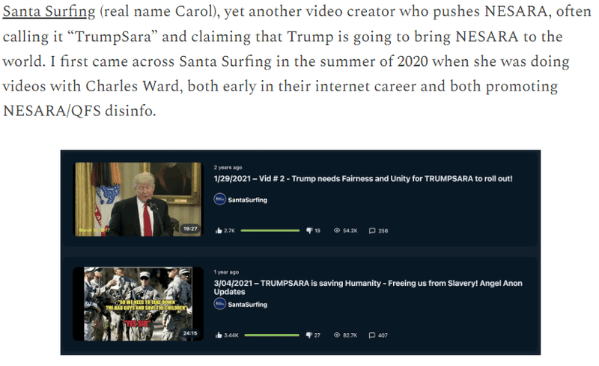The height and width of the screenshot is (366, 599).
Task: Click the 19:27 duration badge
Action: [x=190, y=228]
